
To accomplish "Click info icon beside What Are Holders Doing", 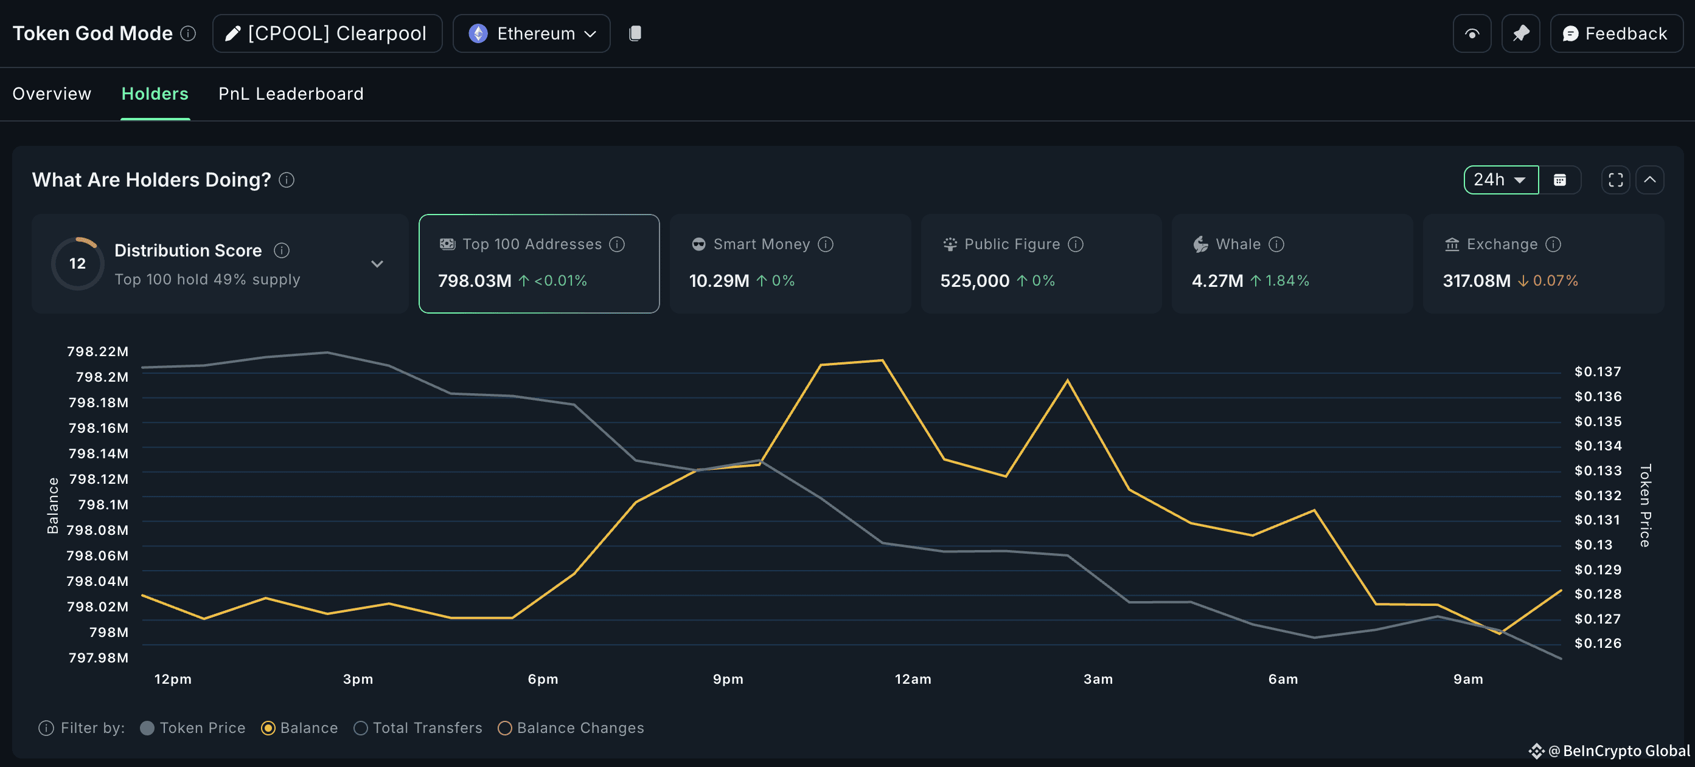I will coord(286,180).
